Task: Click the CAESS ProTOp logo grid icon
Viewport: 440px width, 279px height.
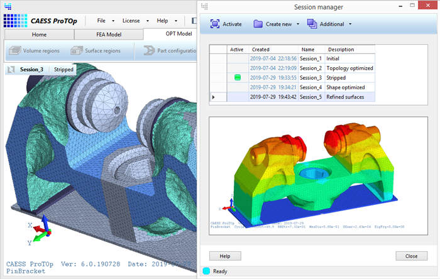Action: [x=15, y=21]
